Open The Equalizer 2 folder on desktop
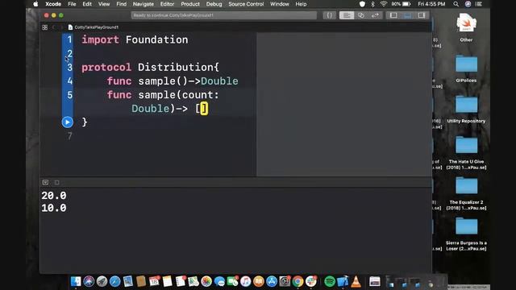This screenshot has height=290, width=516. [466, 193]
